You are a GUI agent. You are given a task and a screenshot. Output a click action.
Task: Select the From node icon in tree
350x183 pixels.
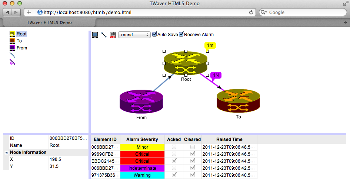tap(12, 48)
